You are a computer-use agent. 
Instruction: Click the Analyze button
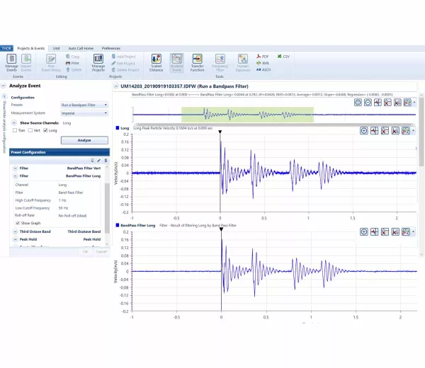click(84, 140)
